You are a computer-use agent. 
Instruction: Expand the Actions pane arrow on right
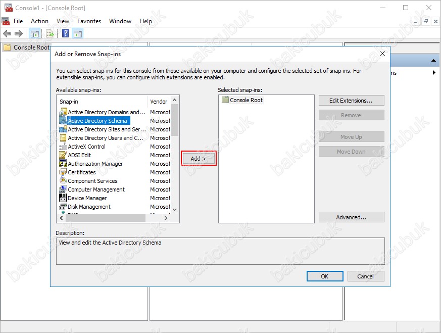point(434,73)
